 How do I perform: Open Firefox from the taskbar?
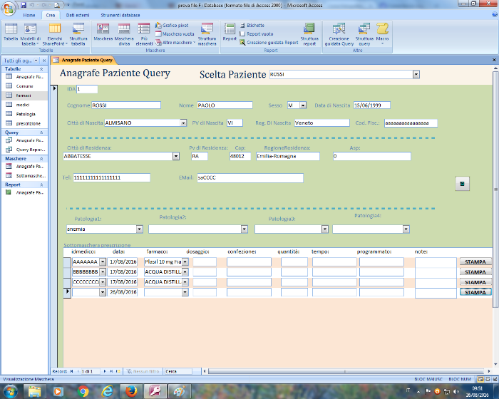[130, 391]
